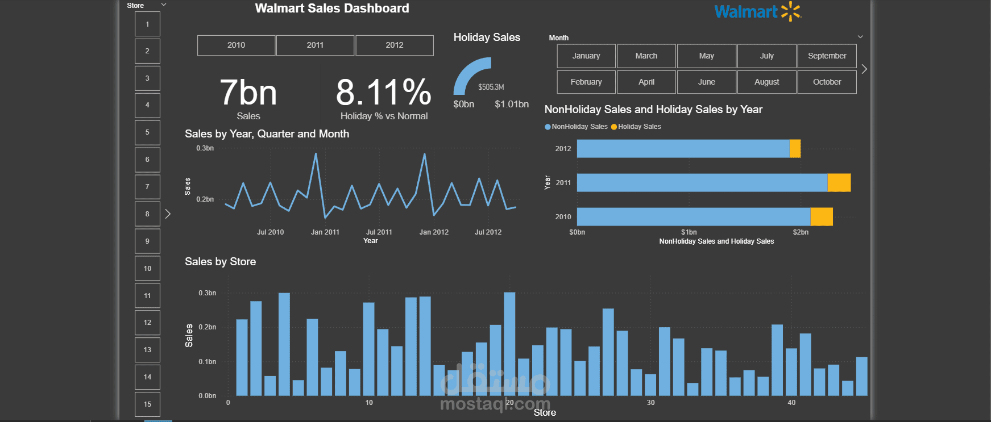Click the NonHoliday Sales blue legend dot
Screen dimensions: 991x422
coord(548,127)
